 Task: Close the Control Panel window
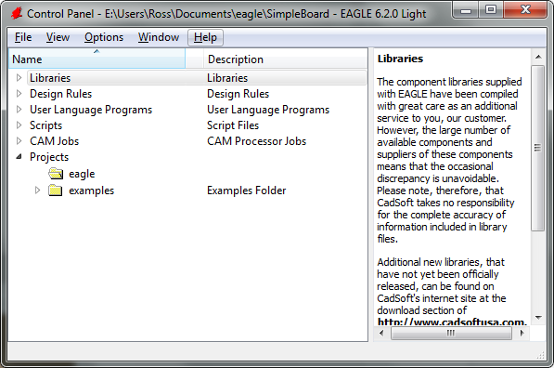coord(525,10)
